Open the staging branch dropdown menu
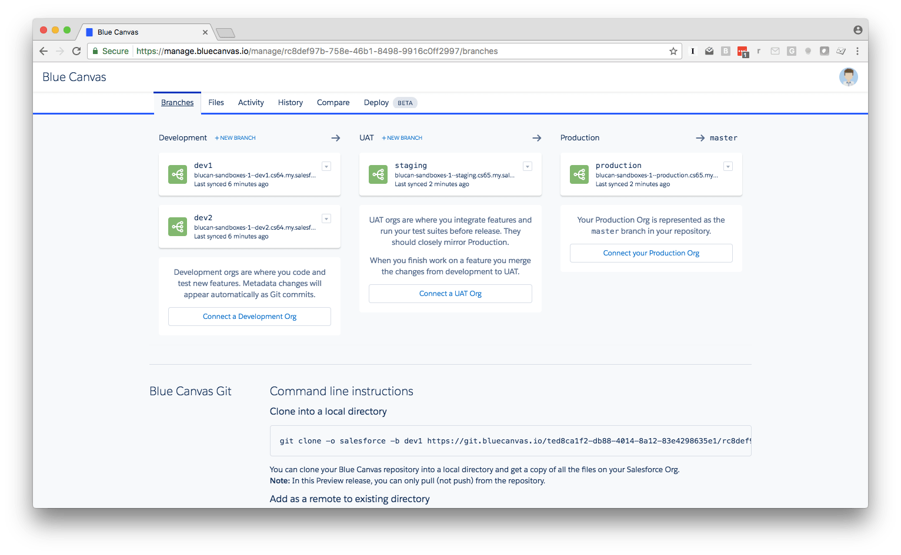The width and height of the screenshot is (901, 555). 528,166
